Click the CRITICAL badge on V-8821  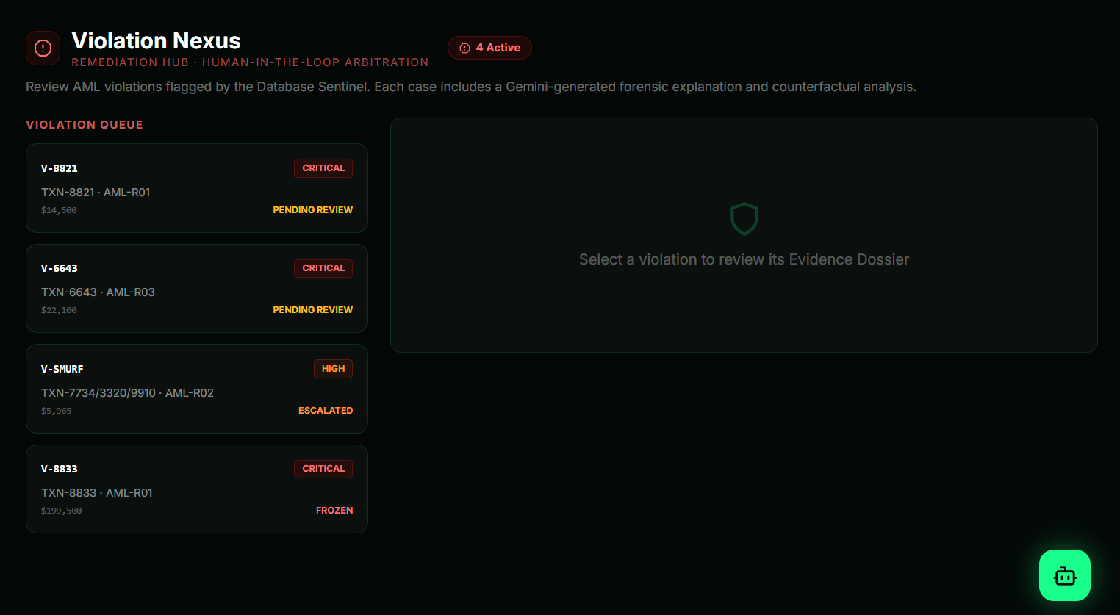pyautogui.click(x=323, y=168)
